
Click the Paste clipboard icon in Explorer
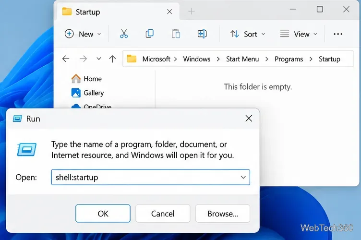(x=176, y=34)
